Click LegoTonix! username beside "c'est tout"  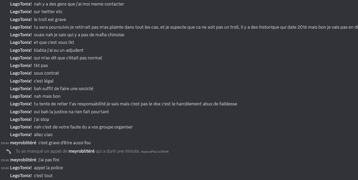(x=21, y=175)
